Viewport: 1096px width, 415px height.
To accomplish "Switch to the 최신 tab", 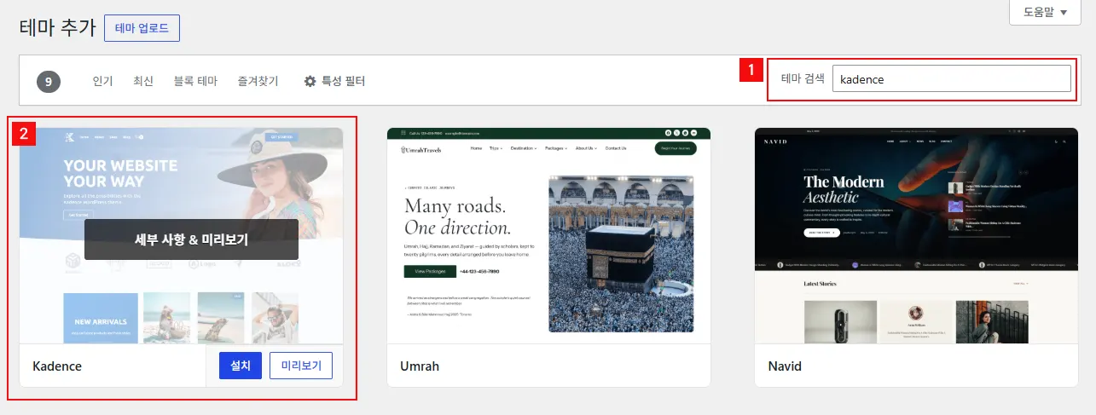I will [143, 81].
